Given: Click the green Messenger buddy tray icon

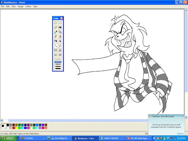Looking at the screenshot, I should click(x=164, y=138).
